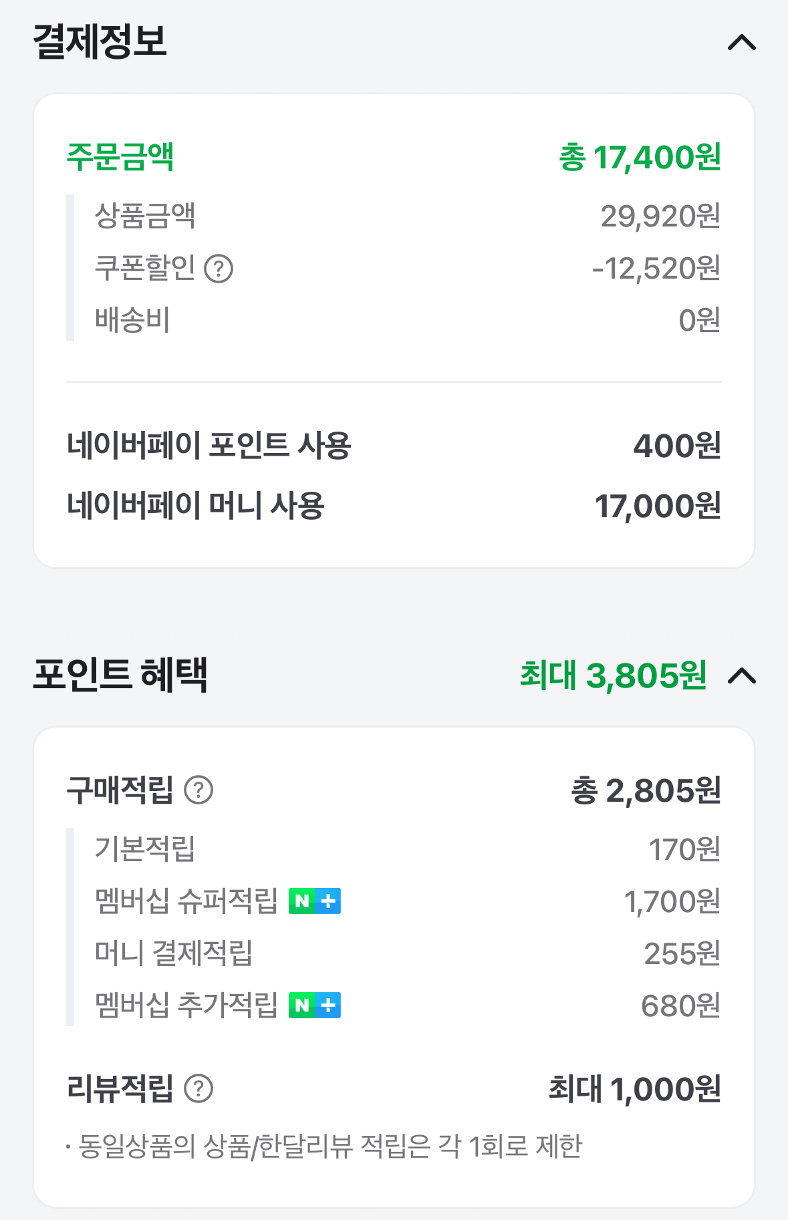Tap the 결제정보 section heading
This screenshot has height=1220, width=788.
(x=100, y=41)
